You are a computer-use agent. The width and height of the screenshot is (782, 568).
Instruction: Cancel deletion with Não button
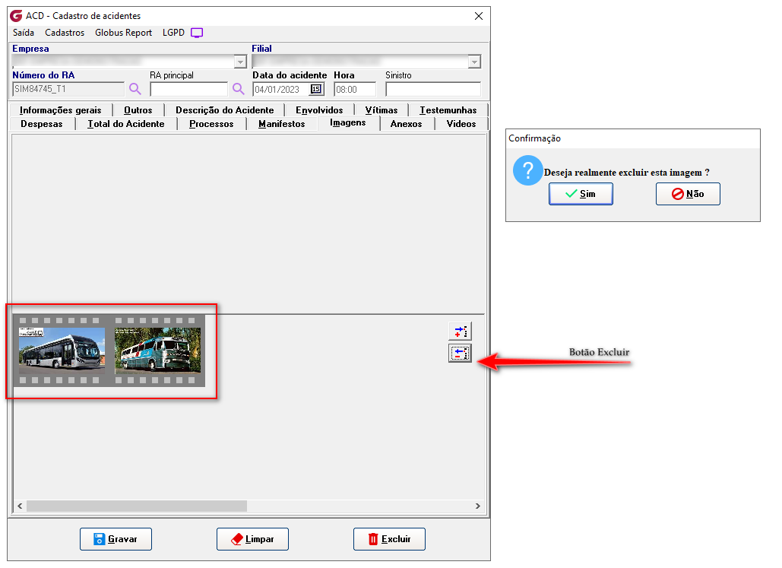(689, 194)
